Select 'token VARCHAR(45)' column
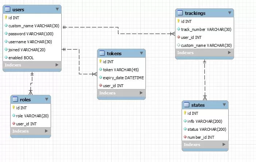256x162 pixels. click(x=121, y=70)
